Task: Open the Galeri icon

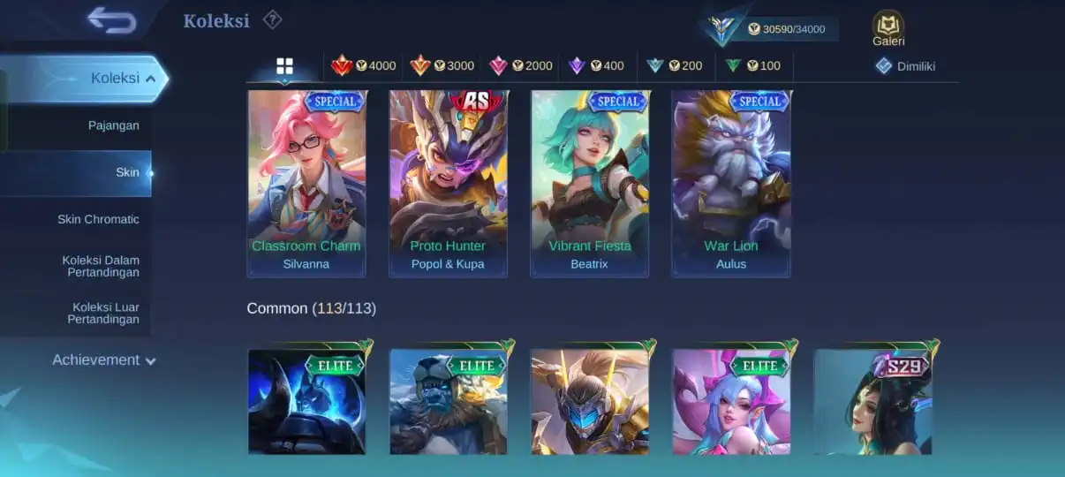Action: point(888,28)
